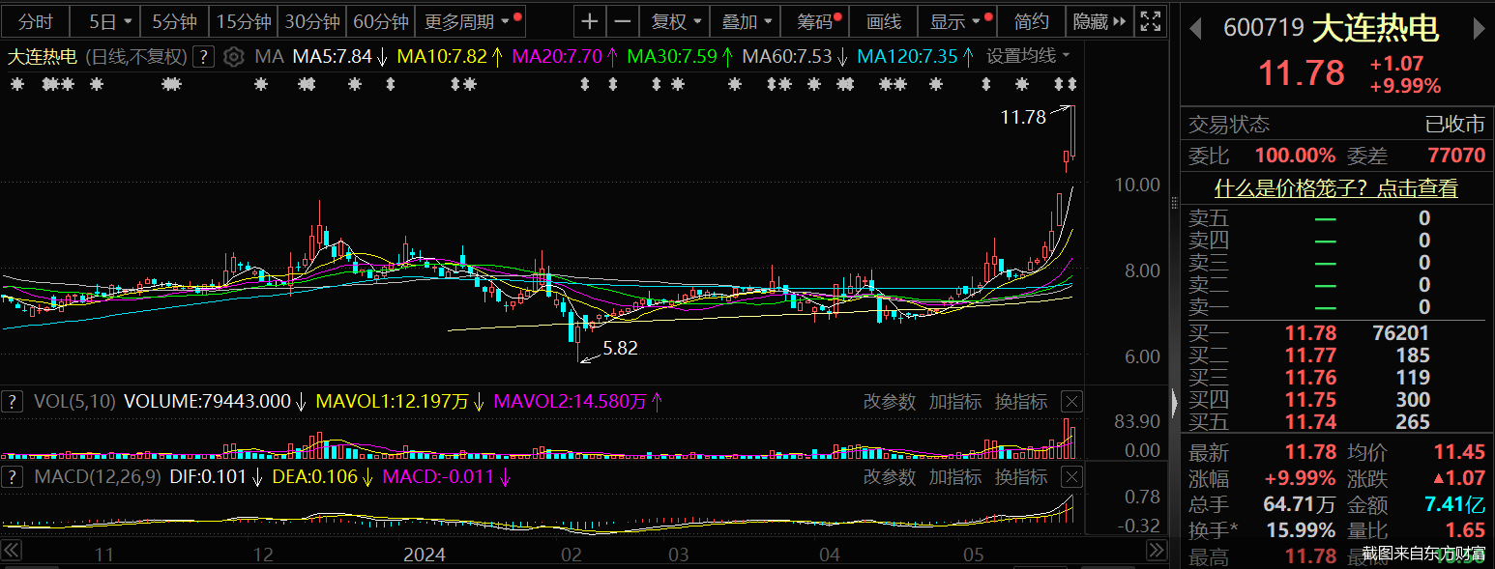This screenshot has height=569, width=1495.
Task: Click the 买一 price 11.78 row
Action: 1336,333
